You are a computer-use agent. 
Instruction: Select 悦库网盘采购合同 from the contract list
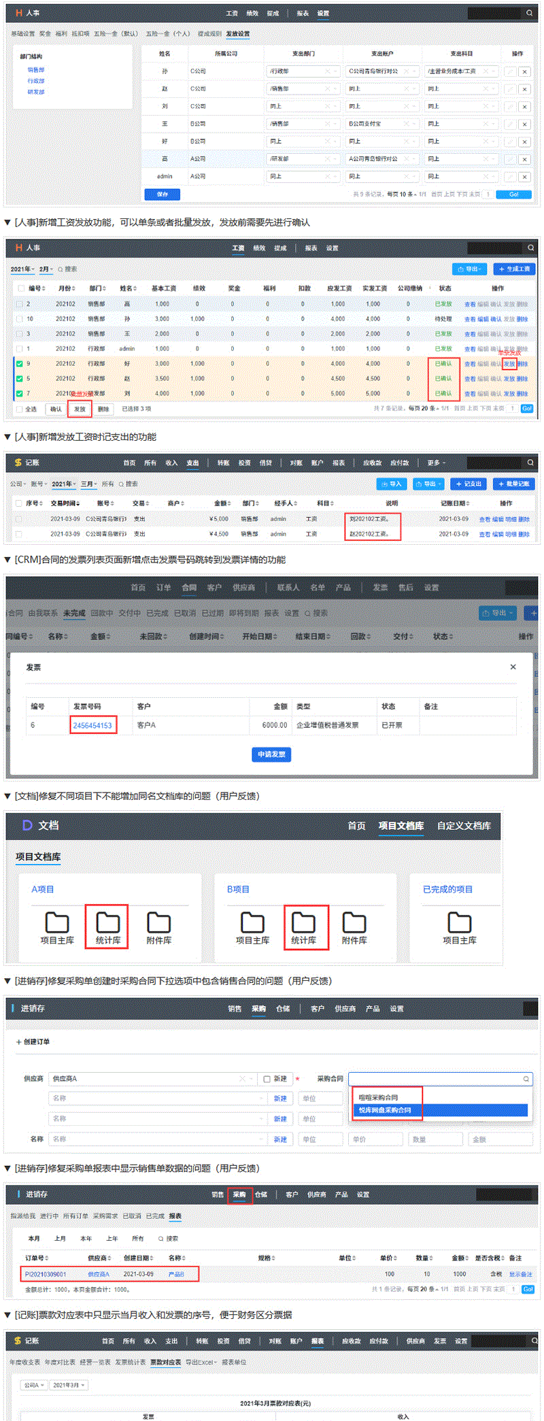coord(385,1109)
